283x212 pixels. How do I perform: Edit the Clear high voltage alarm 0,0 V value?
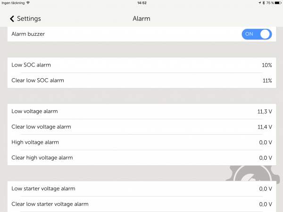tap(266, 158)
